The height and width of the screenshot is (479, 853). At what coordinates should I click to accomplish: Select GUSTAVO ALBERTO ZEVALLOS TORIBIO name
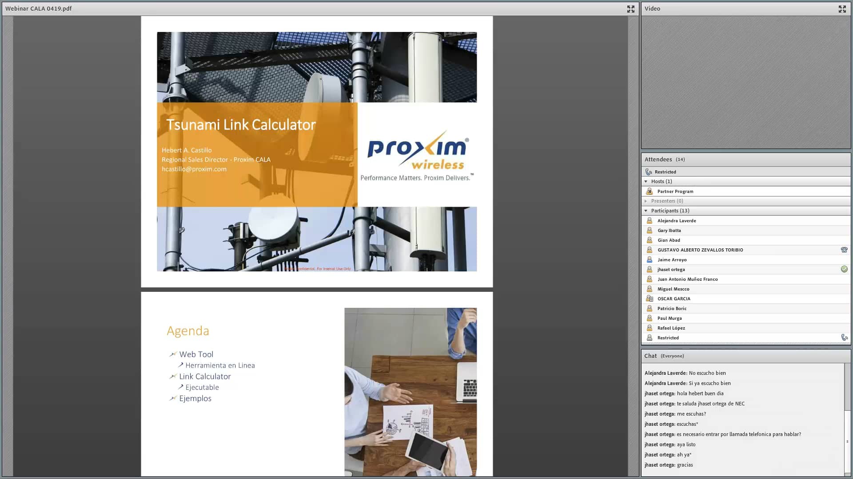click(x=700, y=250)
